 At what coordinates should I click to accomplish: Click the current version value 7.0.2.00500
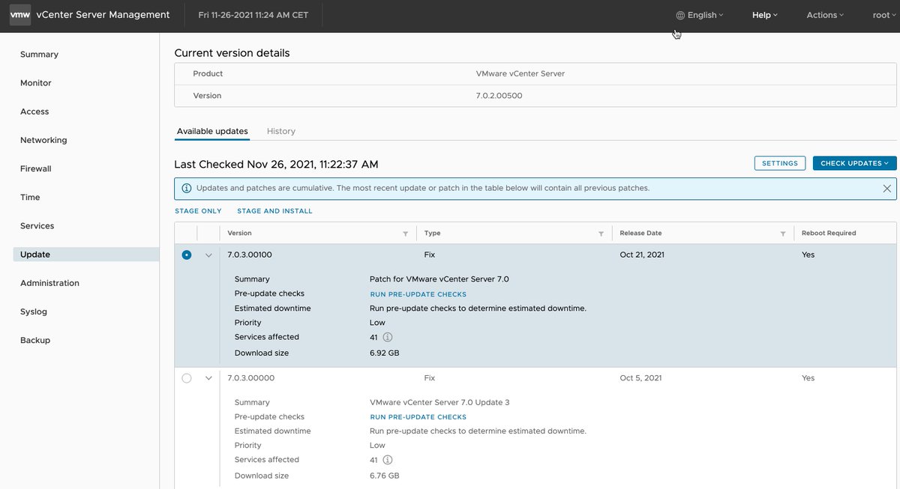tap(499, 96)
